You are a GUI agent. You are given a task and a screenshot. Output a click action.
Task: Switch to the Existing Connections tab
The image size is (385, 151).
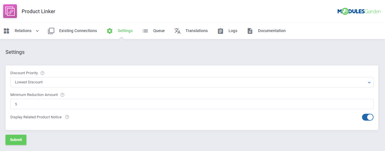[x=78, y=31]
